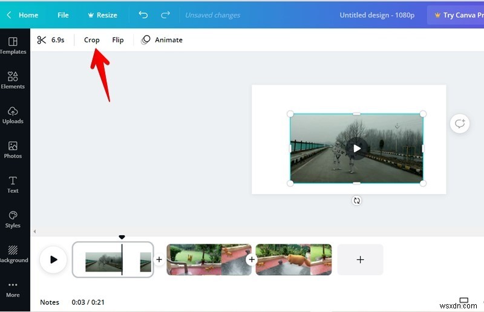This screenshot has height=312, width=484.
Task: Click the redo arrow
Action: point(165,15)
